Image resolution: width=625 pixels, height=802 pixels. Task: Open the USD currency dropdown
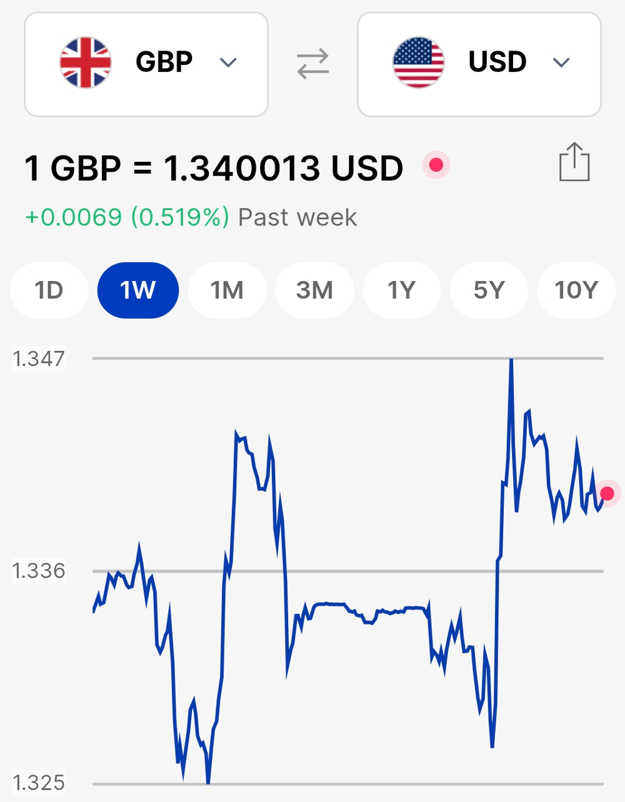click(479, 64)
